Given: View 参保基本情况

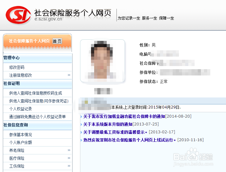Looking at the screenshot, I should coord(20,135).
